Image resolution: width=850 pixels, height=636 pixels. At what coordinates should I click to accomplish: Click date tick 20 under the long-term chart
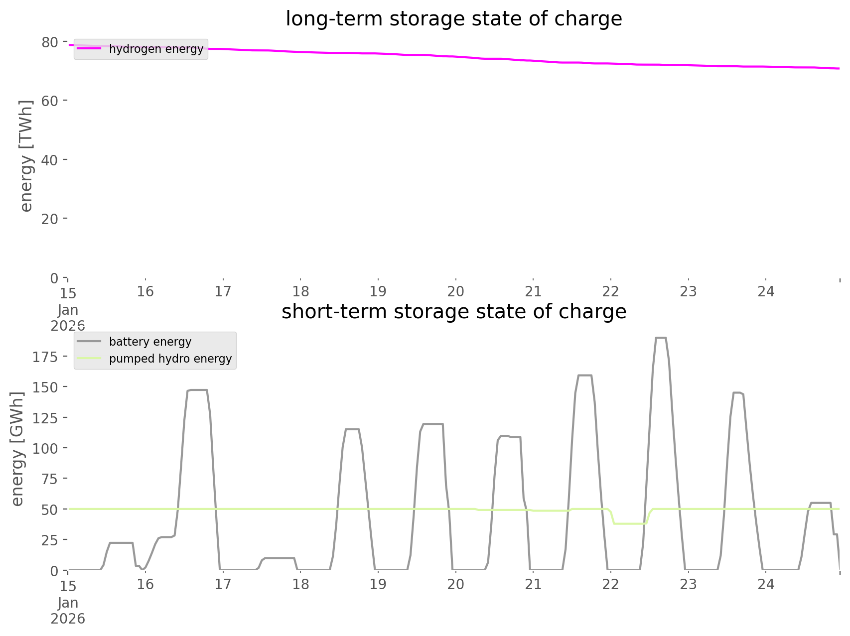click(455, 291)
